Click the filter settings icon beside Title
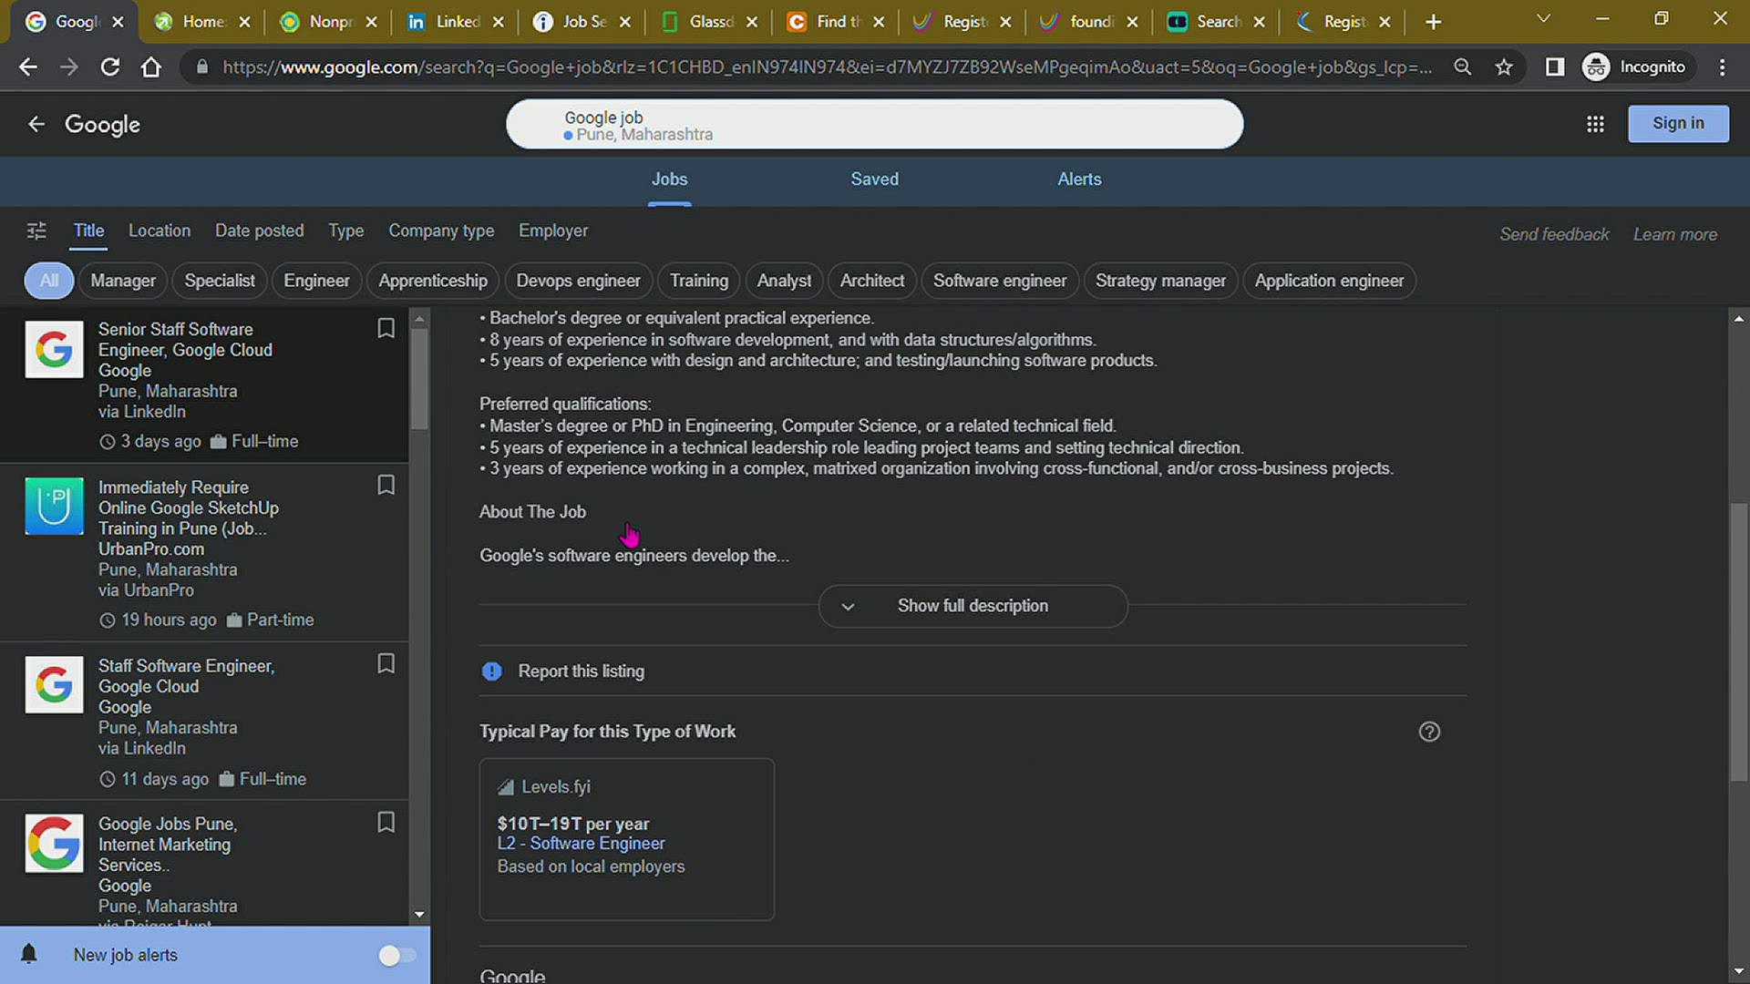The width and height of the screenshot is (1750, 984). [x=36, y=231]
